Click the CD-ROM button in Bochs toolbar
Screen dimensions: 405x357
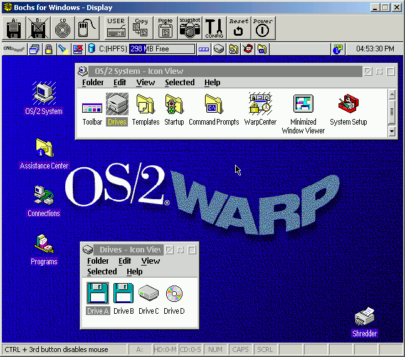[x=63, y=28]
